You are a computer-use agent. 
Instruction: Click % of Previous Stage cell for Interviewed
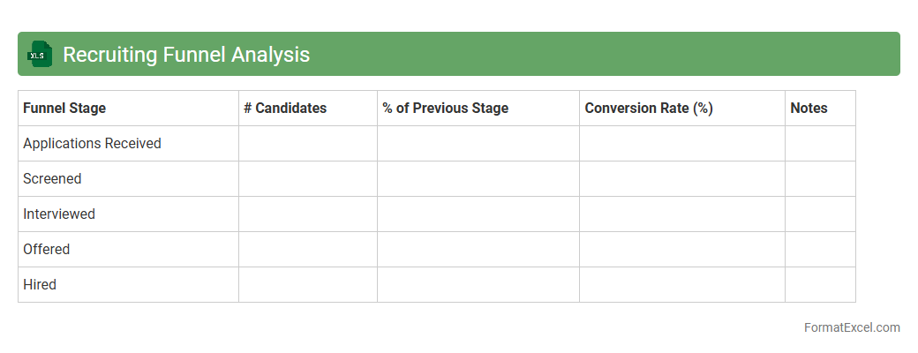pyautogui.click(x=478, y=214)
